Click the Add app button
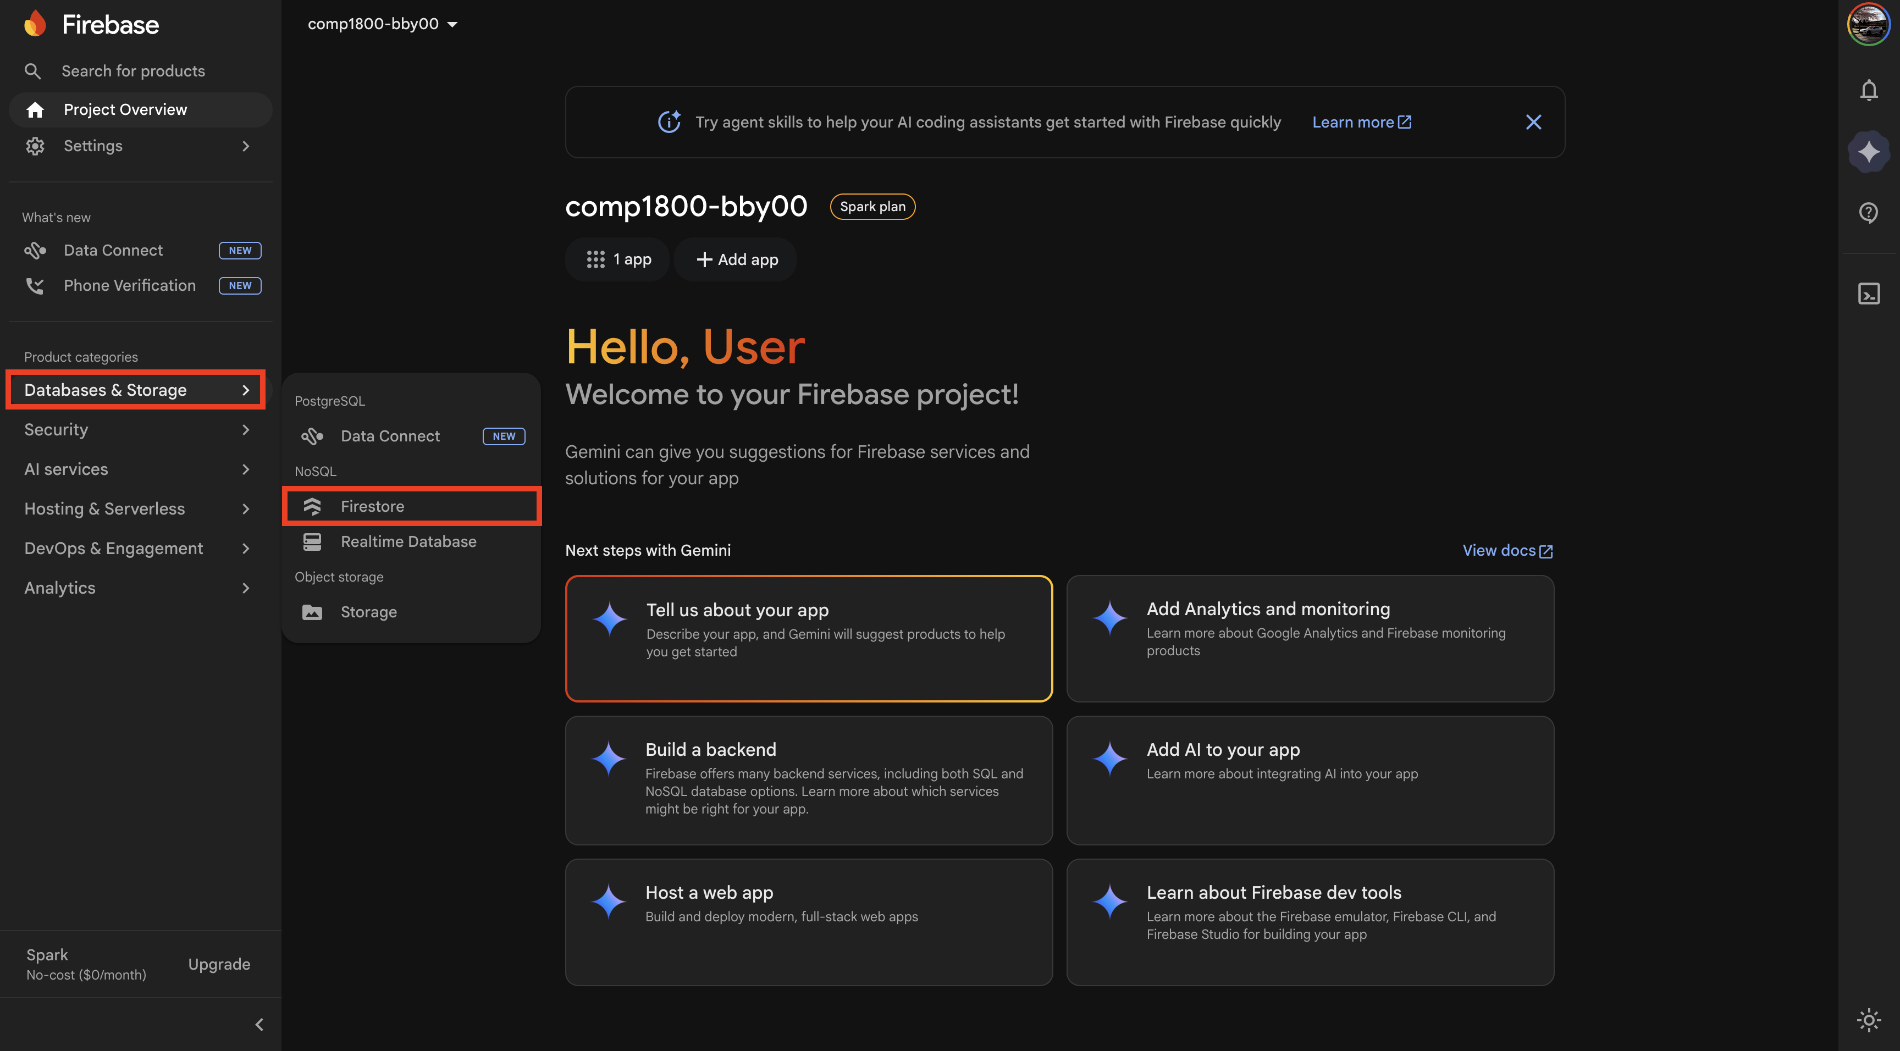Viewport: 1900px width, 1051px height. coord(734,259)
